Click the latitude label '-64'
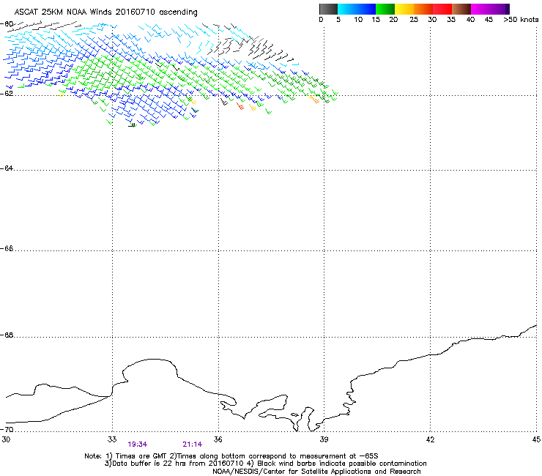This screenshot has width=542, height=476. (7, 168)
